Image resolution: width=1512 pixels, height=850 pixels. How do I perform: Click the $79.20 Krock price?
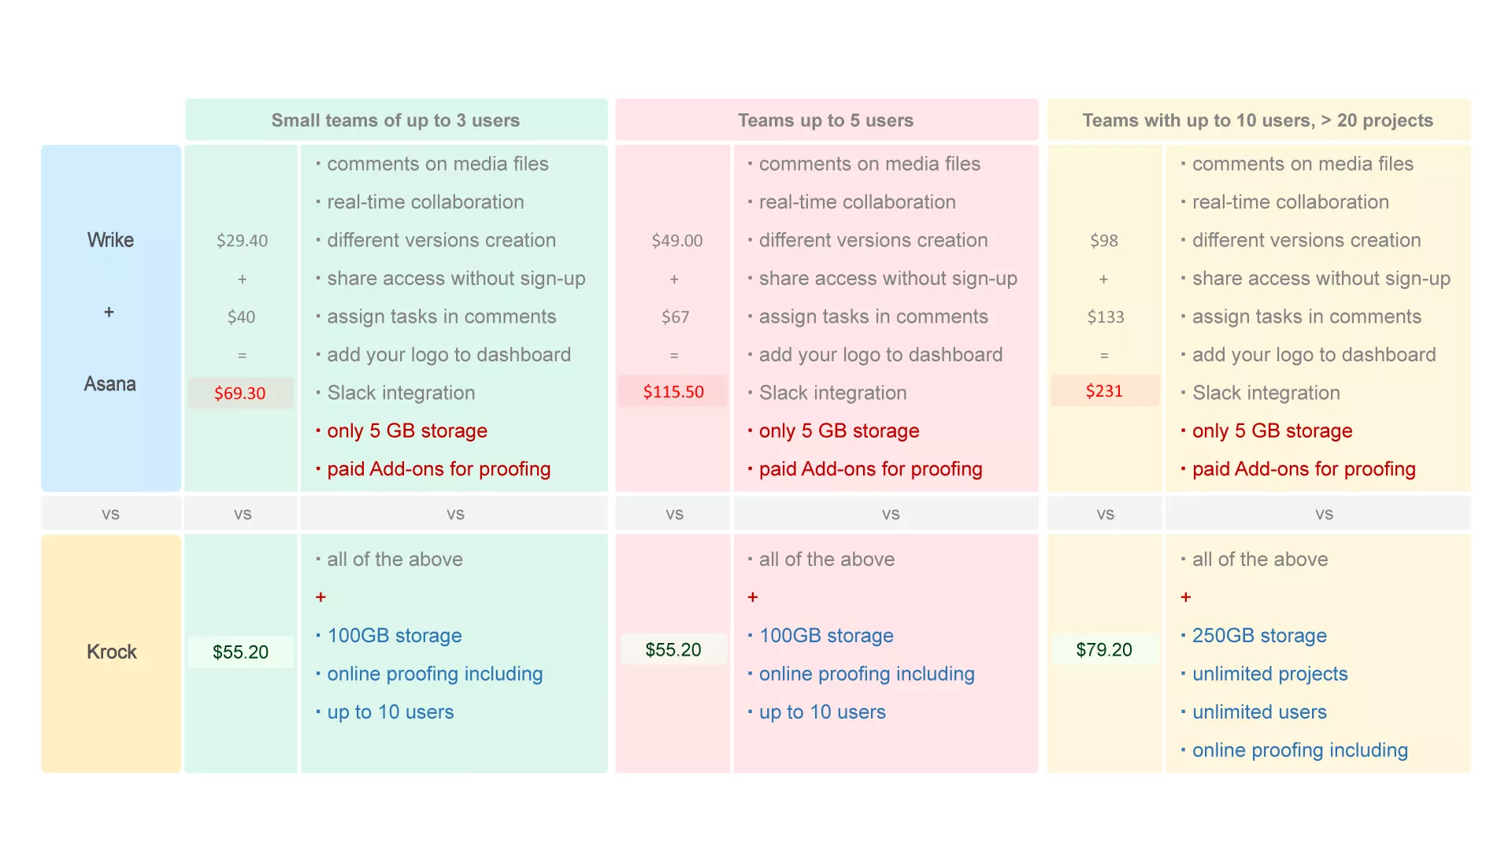[x=1104, y=649]
